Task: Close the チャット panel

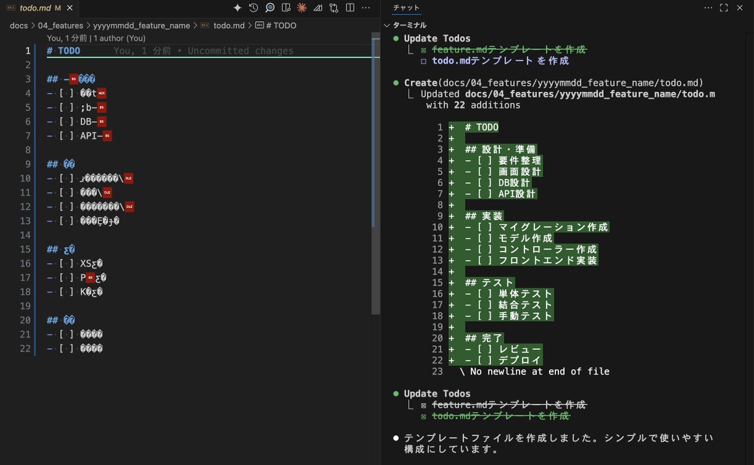Action: tap(740, 8)
